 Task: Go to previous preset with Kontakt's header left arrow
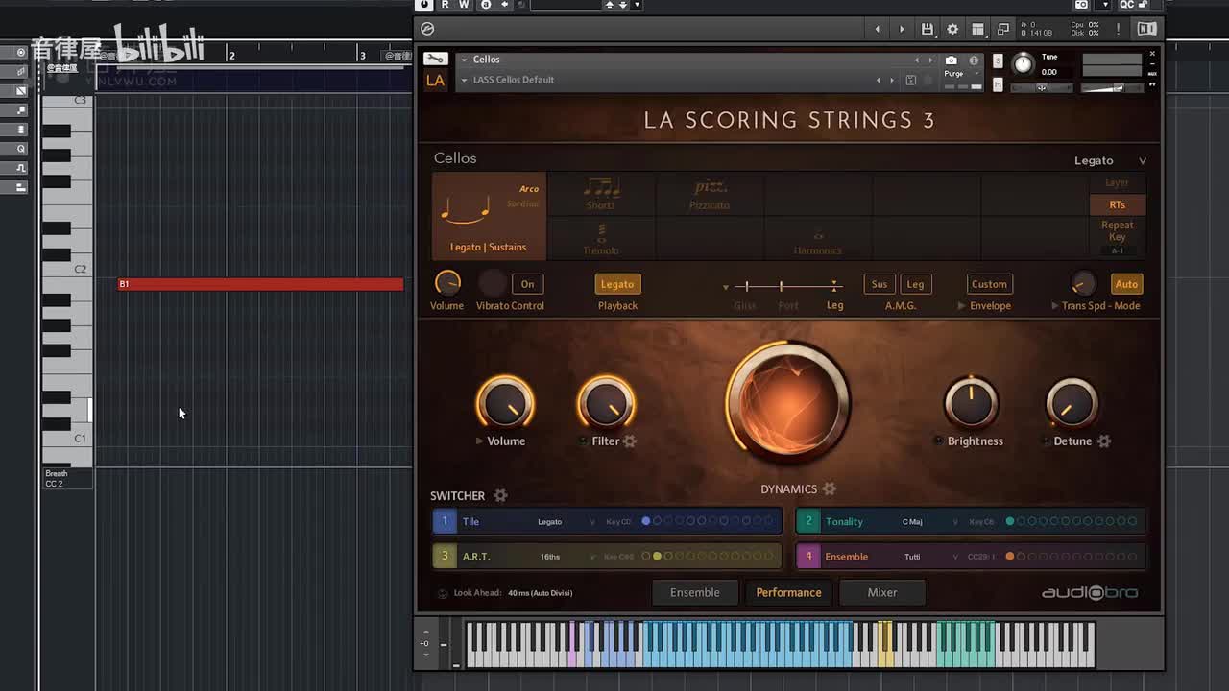point(878,30)
